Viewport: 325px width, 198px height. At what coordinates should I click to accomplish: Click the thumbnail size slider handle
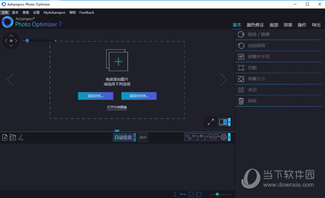(217, 194)
